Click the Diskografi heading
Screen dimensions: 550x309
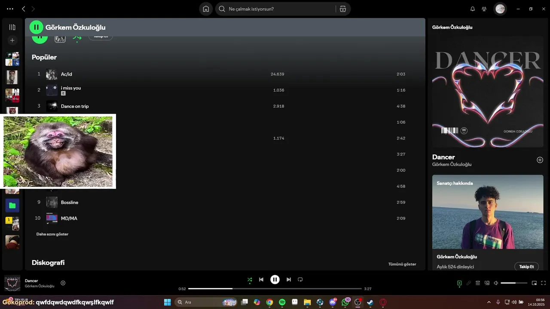(x=48, y=262)
